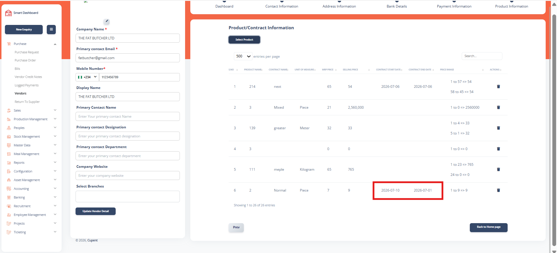Click the table Search field
Image resolution: width=557 pixels, height=253 pixels.
click(x=482, y=56)
